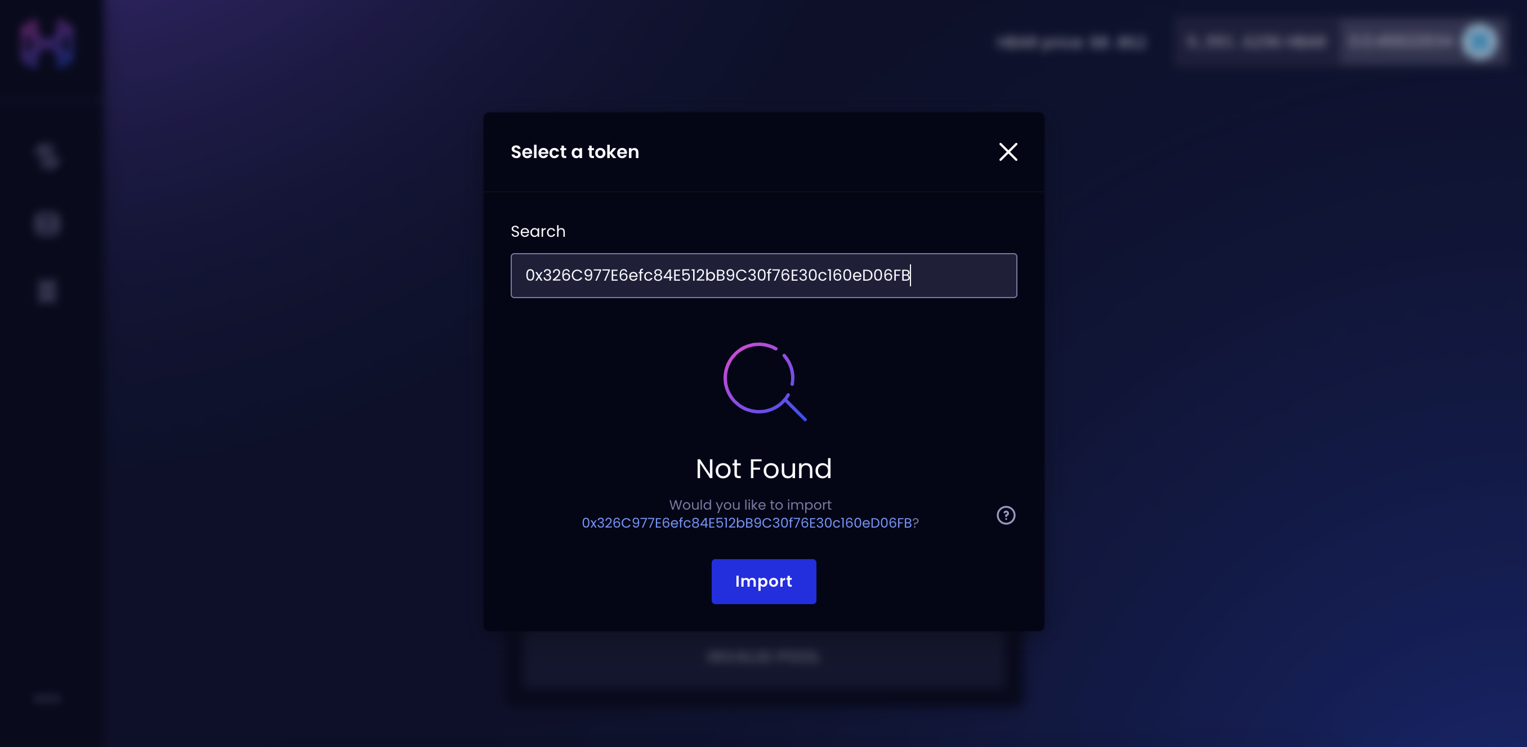
Task: Click blurred wallet address beside the avatar
Action: (1399, 42)
